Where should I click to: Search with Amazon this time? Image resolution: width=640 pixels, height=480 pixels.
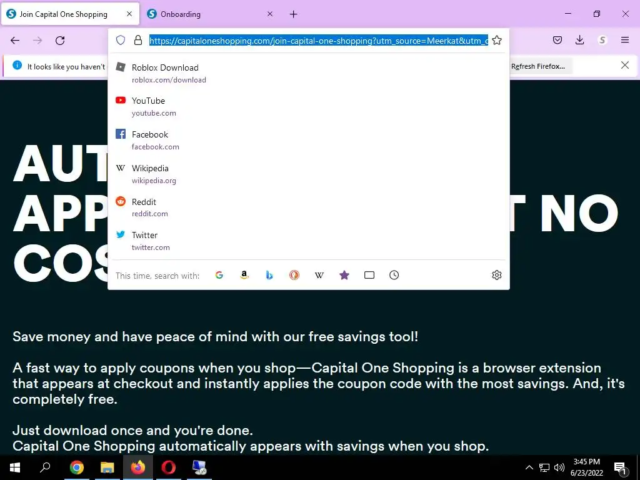coord(244,275)
